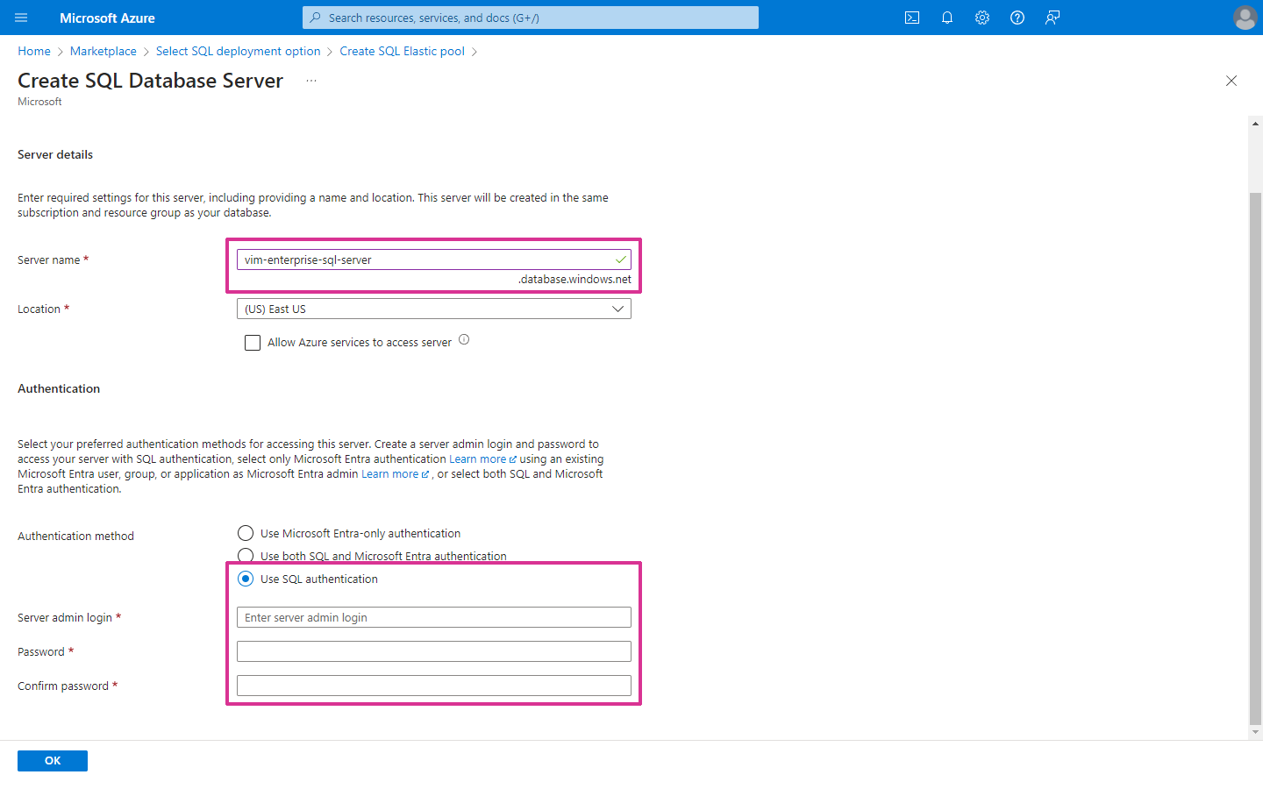This screenshot has height=789, width=1263.
Task: Click the 'Authentication method' label
Action: 75,536
